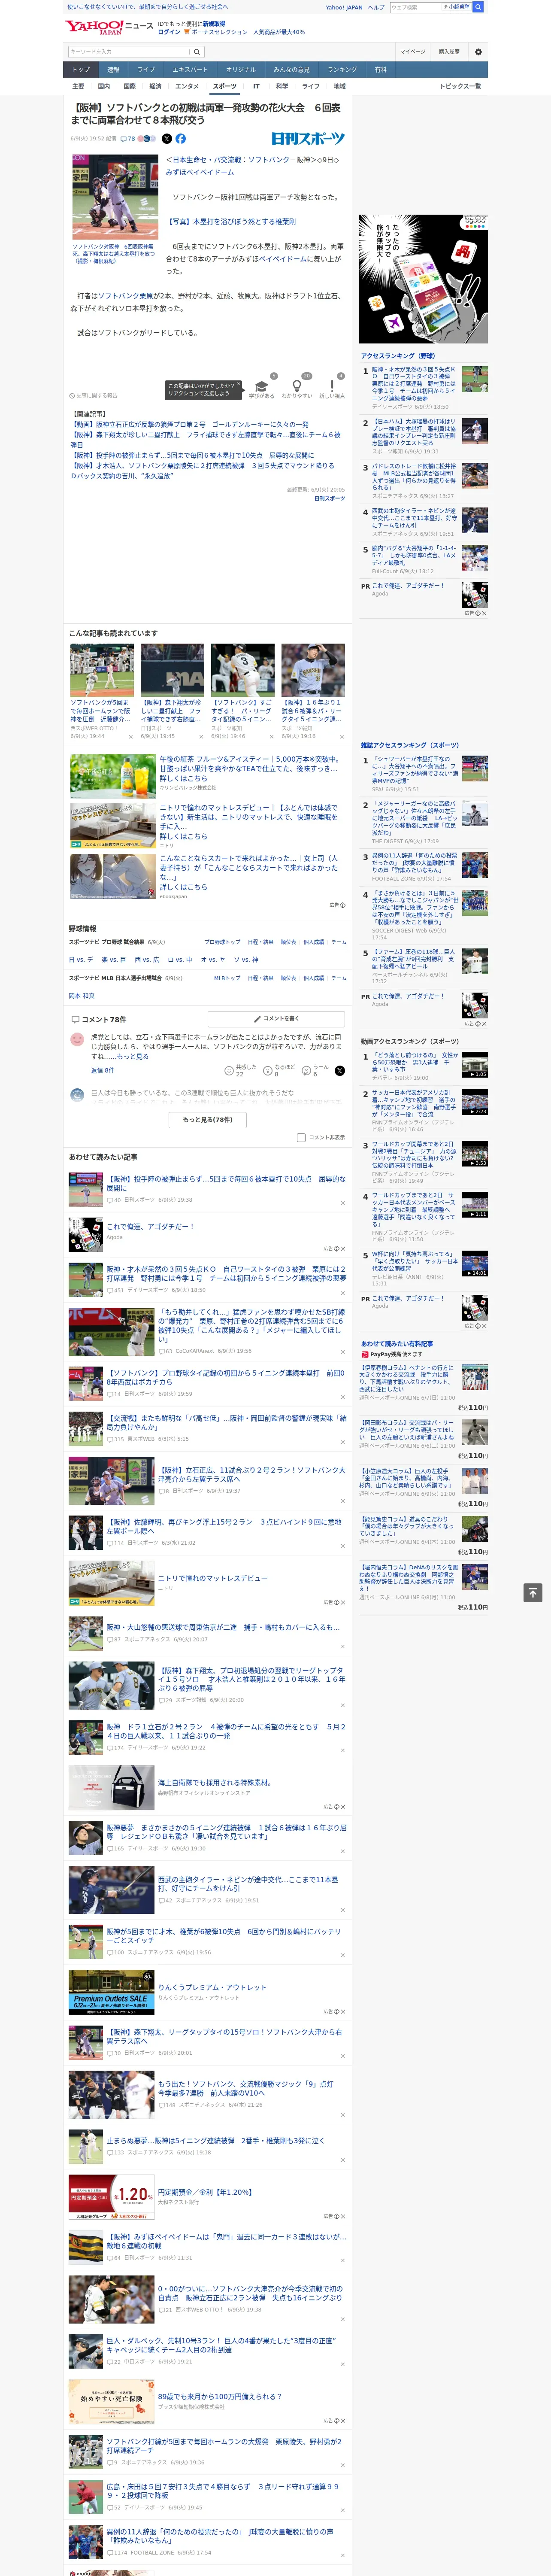551x2576 pixels.
Task: Open the 岡本 和真 player link
Action: coord(81,995)
